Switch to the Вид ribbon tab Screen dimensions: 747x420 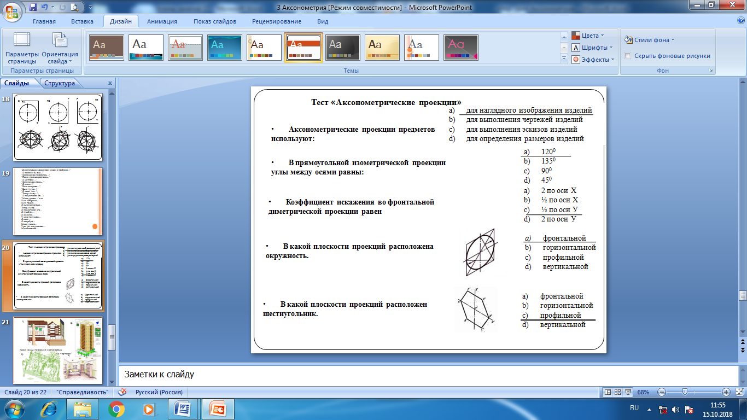click(323, 21)
